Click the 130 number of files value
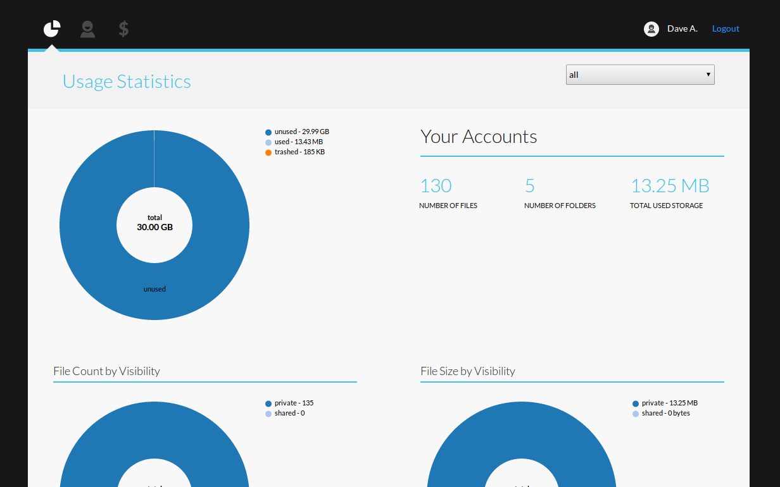Viewport: 780px width, 487px height. [436, 185]
